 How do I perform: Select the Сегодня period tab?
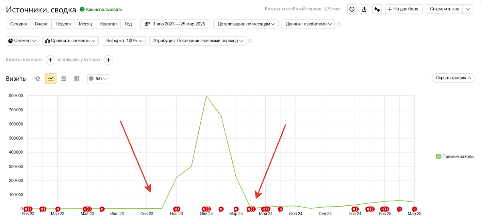tap(18, 24)
